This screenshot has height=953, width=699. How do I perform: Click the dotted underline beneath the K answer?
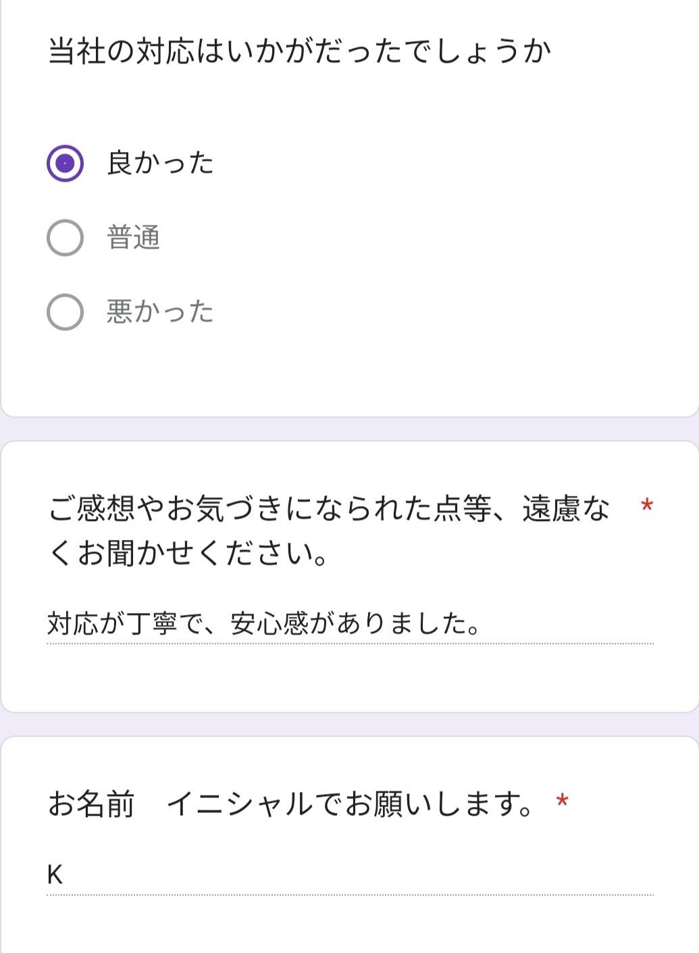tap(350, 894)
